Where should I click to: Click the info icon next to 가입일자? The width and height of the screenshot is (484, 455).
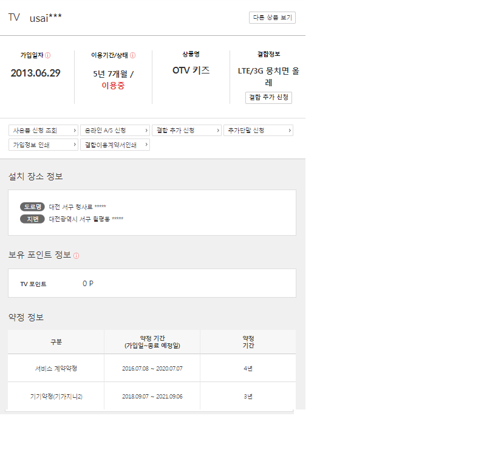pos(48,55)
